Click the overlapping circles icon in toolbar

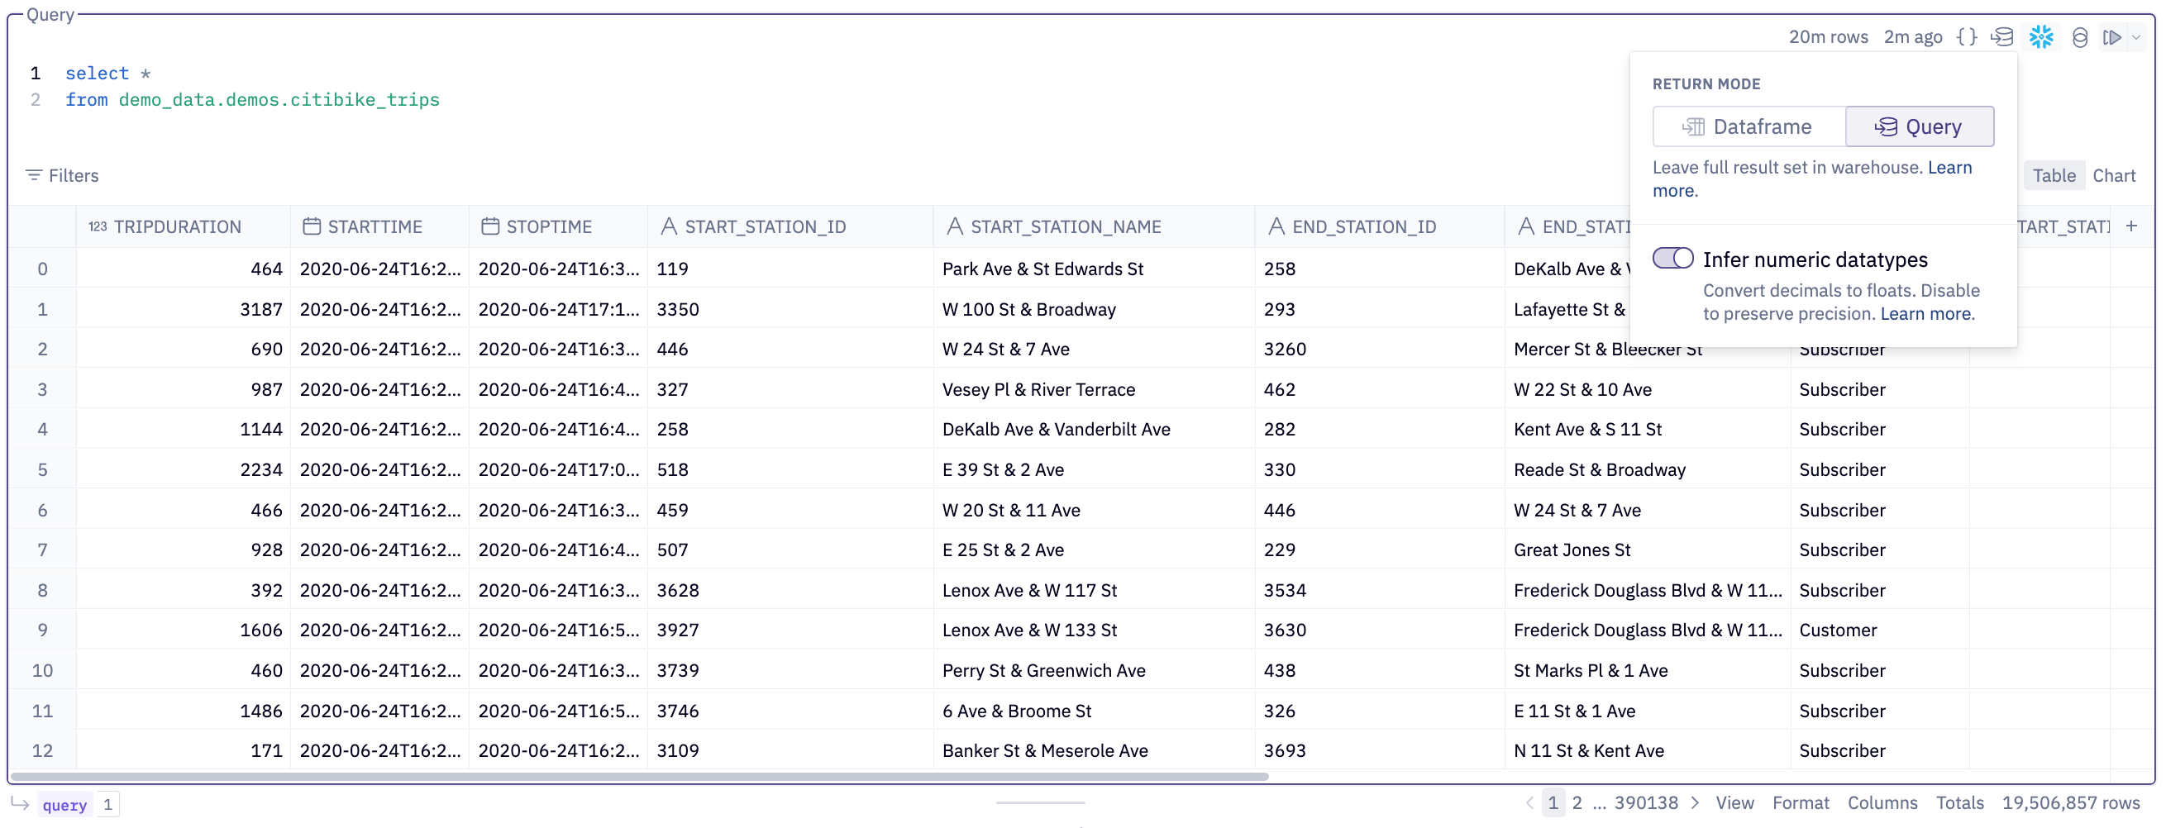point(2079,37)
